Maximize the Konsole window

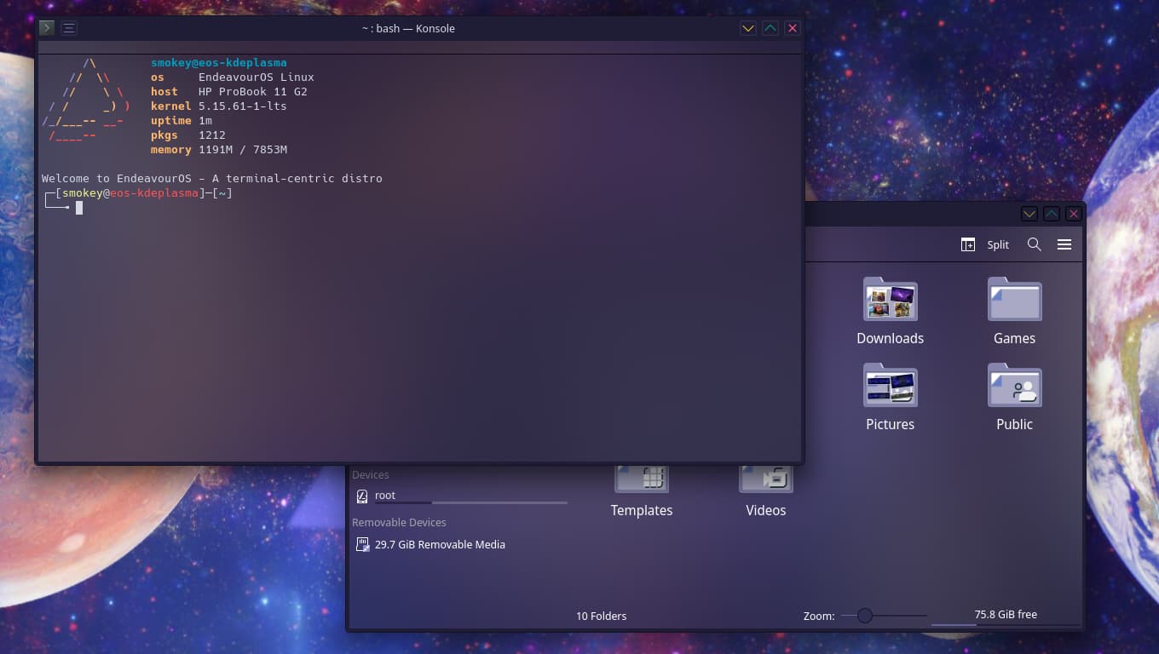pyautogui.click(x=770, y=28)
